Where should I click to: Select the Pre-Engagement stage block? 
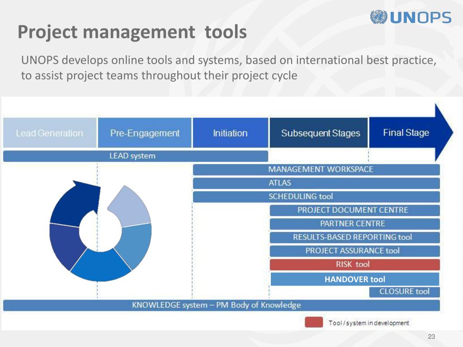(145, 133)
